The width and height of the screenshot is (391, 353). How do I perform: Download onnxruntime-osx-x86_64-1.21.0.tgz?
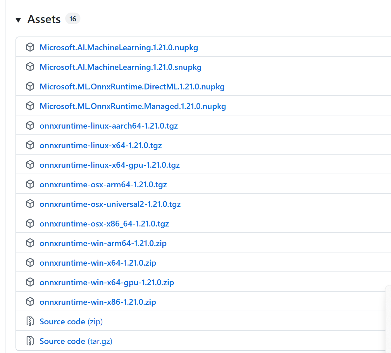(x=104, y=224)
